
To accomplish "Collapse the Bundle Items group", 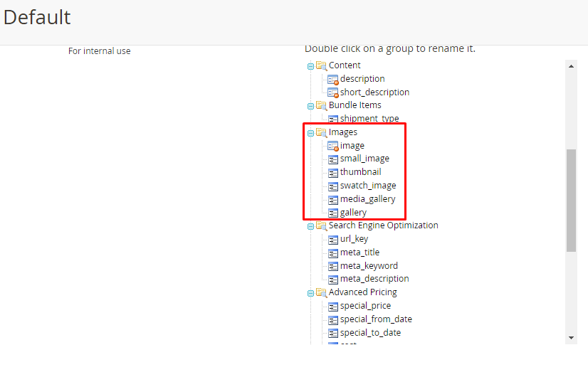I will (310, 107).
